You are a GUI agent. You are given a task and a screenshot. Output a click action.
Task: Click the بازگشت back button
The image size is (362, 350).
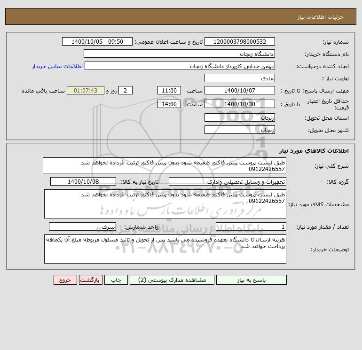[x=90, y=280]
